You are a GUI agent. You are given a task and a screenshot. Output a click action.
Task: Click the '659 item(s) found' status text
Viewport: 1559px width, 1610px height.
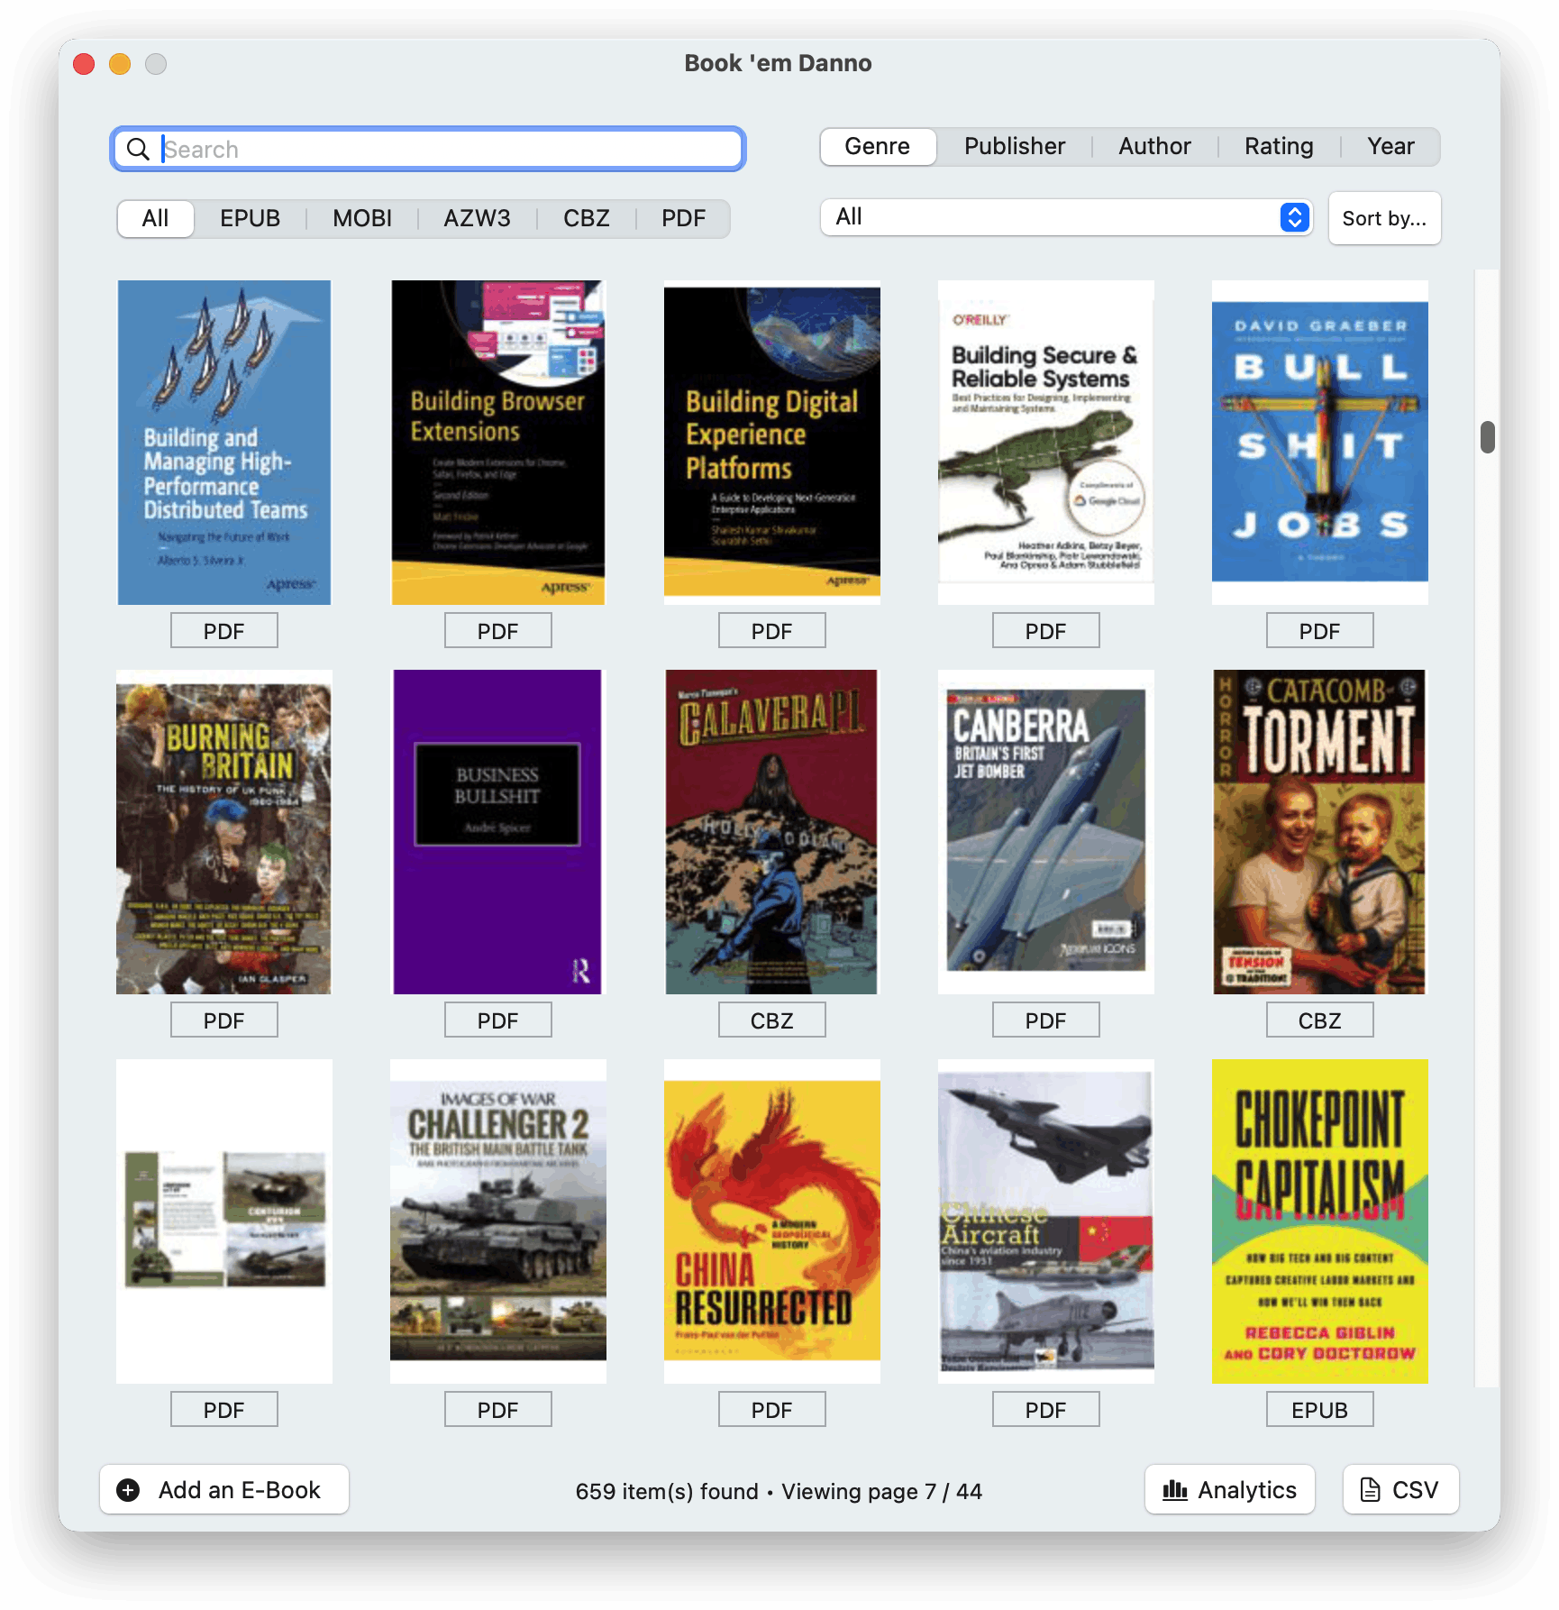click(x=667, y=1491)
